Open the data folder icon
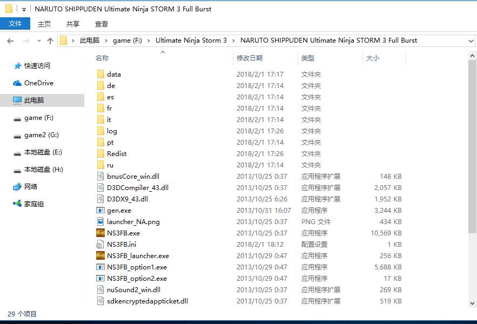The image size is (477, 324). click(100, 74)
